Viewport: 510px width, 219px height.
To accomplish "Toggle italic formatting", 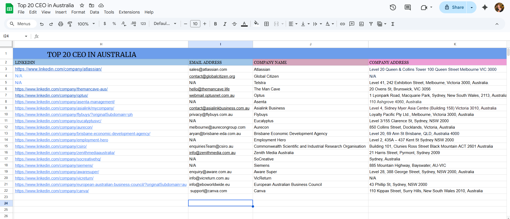I will point(225,24).
